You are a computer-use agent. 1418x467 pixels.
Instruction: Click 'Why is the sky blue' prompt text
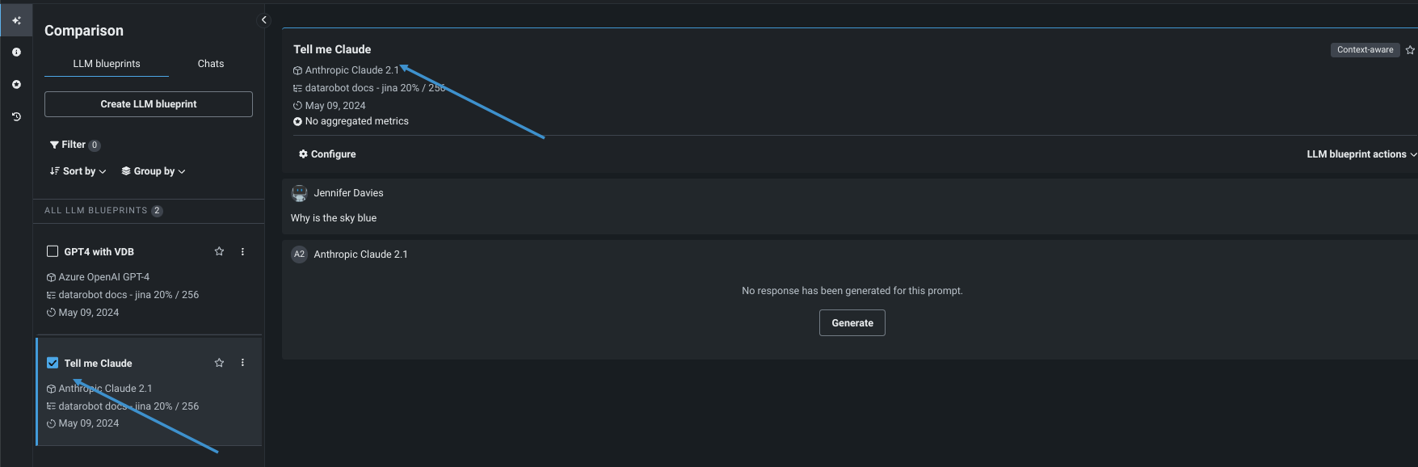click(334, 218)
